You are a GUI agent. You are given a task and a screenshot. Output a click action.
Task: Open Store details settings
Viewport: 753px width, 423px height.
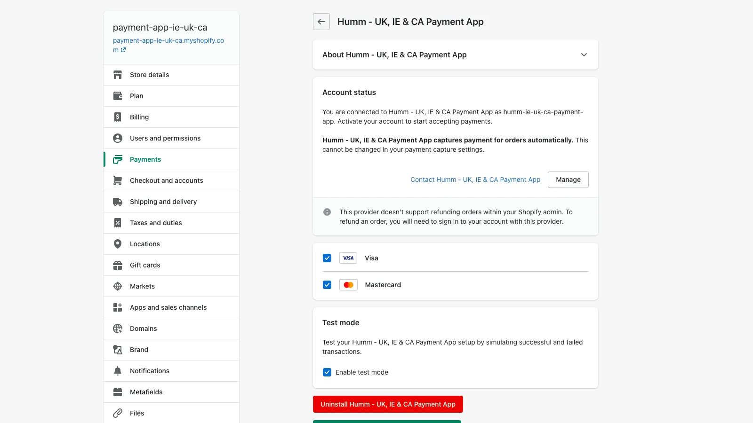(x=171, y=75)
